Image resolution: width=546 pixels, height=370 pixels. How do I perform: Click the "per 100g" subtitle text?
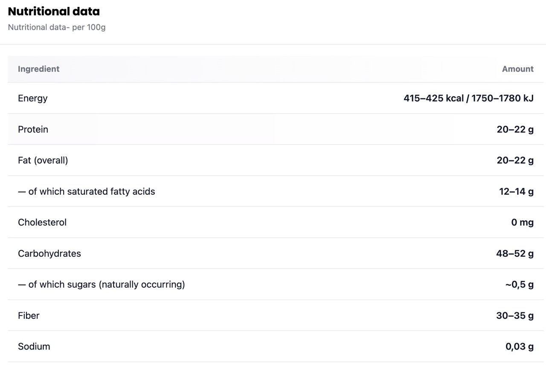coord(57,27)
